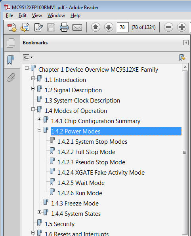The image size is (191, 236).
Task: Click bookmark icon beside 1.5 Security
Action: pyautogui.click(x=40, y=223)
